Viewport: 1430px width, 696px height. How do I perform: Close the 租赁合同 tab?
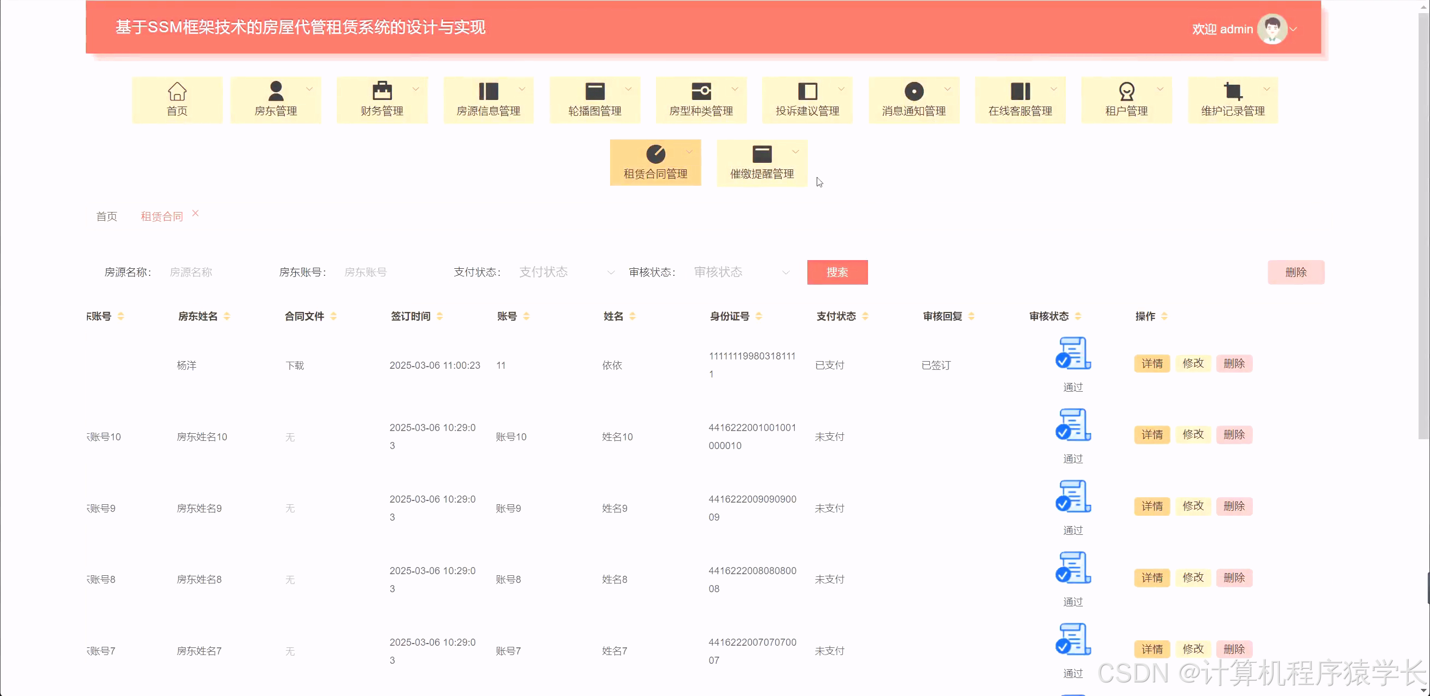click(x=195, y=213)
